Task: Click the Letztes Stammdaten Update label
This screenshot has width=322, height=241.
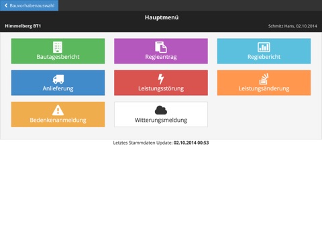Action: [143, 143]
